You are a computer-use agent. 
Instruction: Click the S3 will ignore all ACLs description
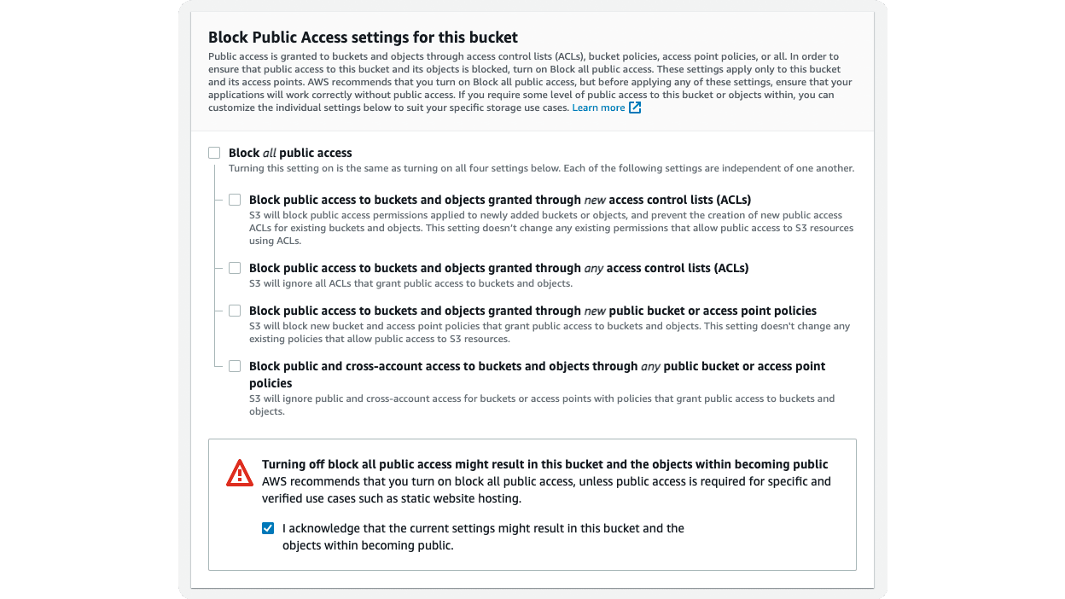coord(408,282)
